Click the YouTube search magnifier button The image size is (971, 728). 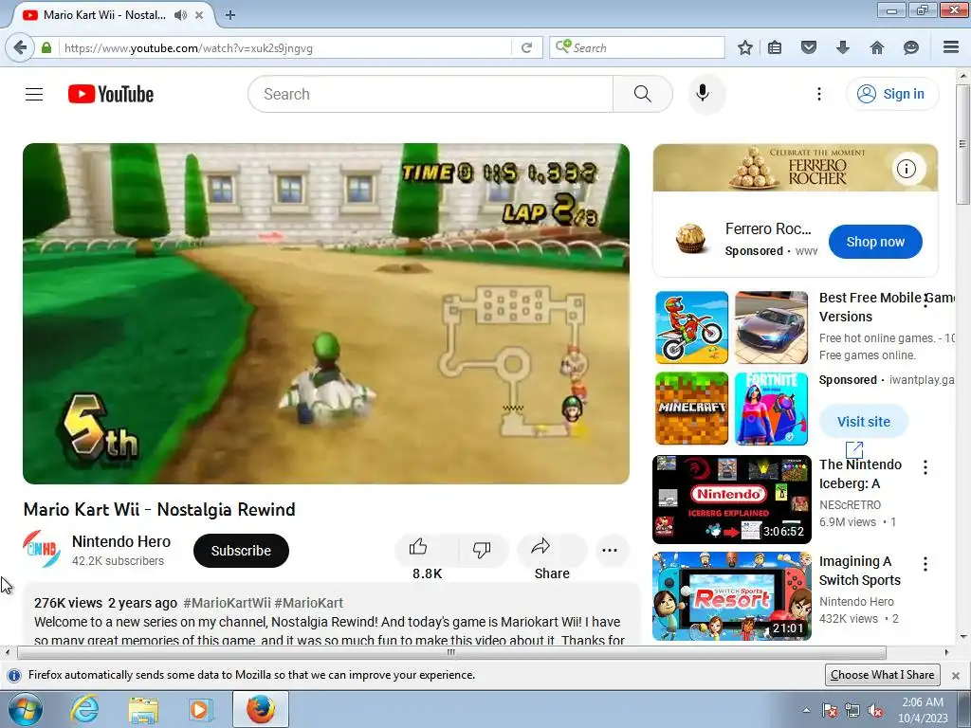(x=642, y=94)
